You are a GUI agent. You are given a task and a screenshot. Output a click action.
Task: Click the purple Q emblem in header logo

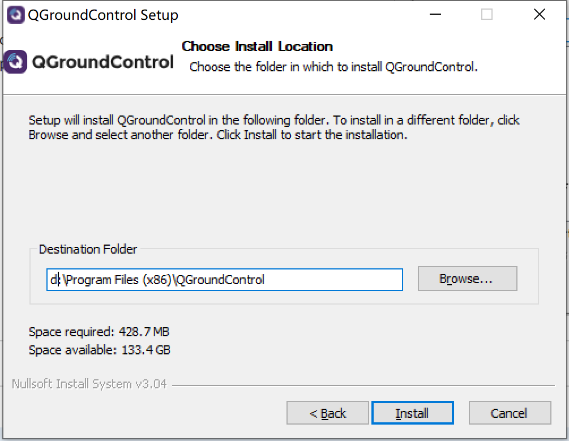click(15, 62)
